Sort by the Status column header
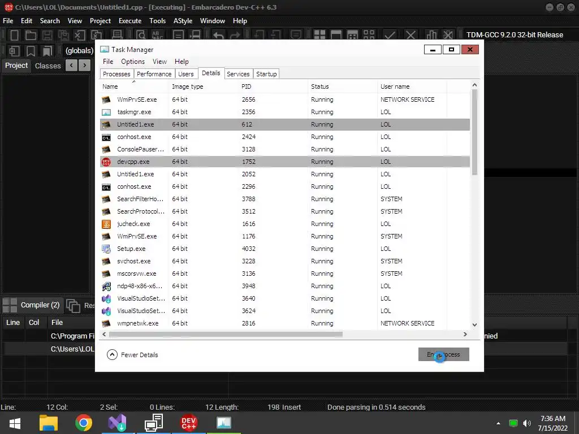 pyautogui.click(x=343, y=86)
